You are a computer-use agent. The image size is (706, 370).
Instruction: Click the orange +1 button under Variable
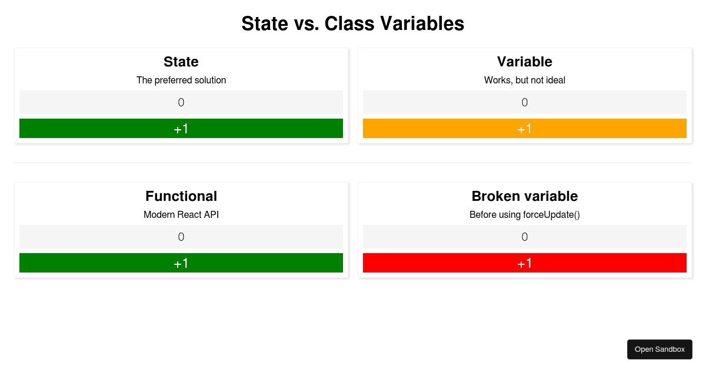click(x=525, y=128)
